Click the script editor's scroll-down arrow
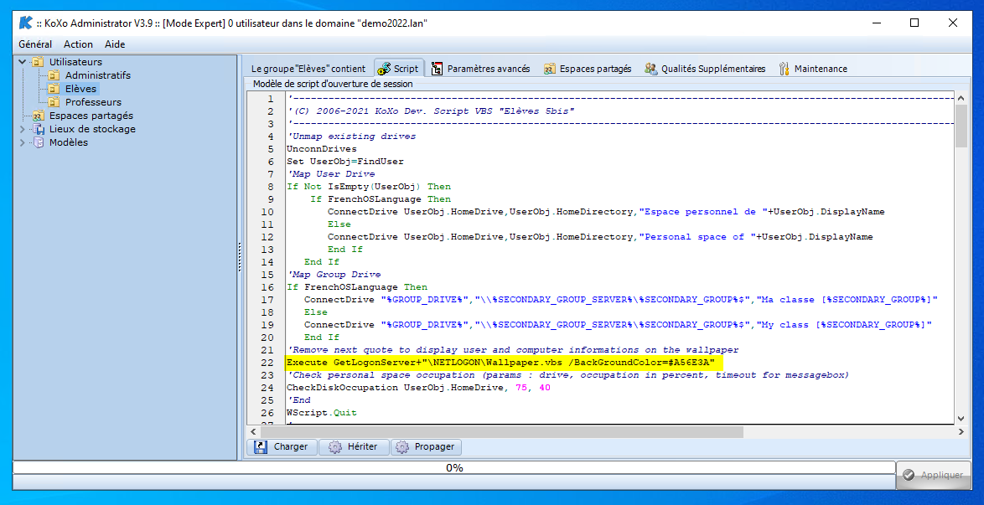Screen dimensions: 984x505 961,419
